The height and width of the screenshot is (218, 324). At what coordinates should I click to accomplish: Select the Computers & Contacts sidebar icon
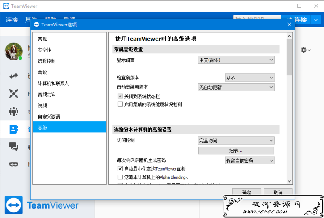pyautogui.click(x=14, y=129)
